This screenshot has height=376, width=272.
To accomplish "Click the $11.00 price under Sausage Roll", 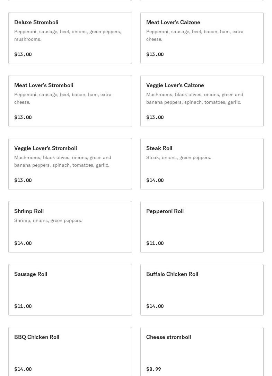I will pos(23,306).
